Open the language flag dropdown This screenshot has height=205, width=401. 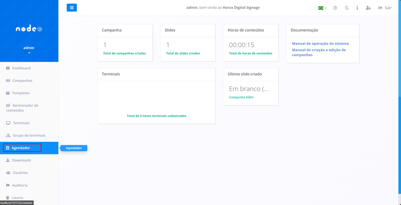click(x=323, y=8)
